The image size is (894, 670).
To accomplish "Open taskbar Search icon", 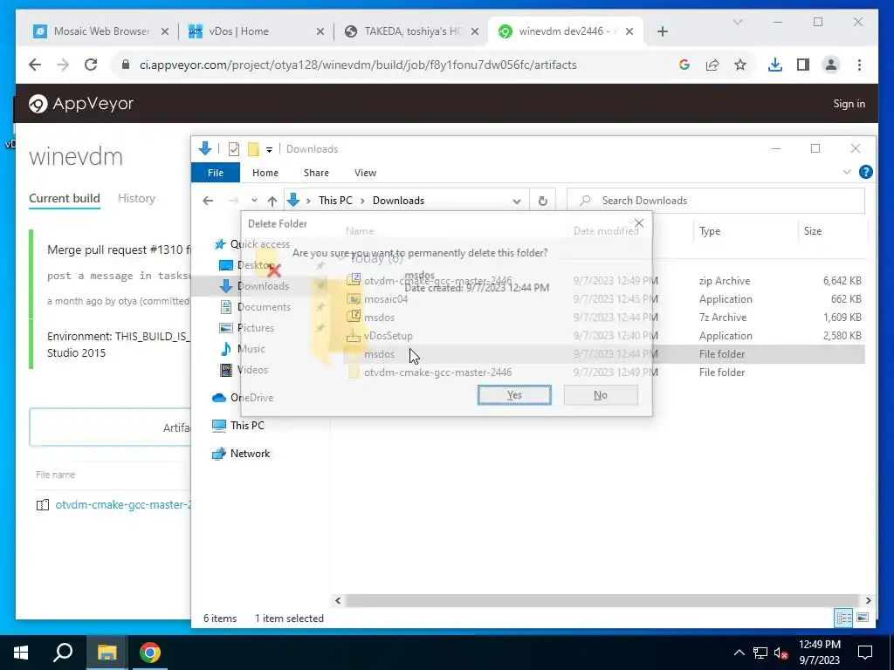I will (x=63, y=653).
